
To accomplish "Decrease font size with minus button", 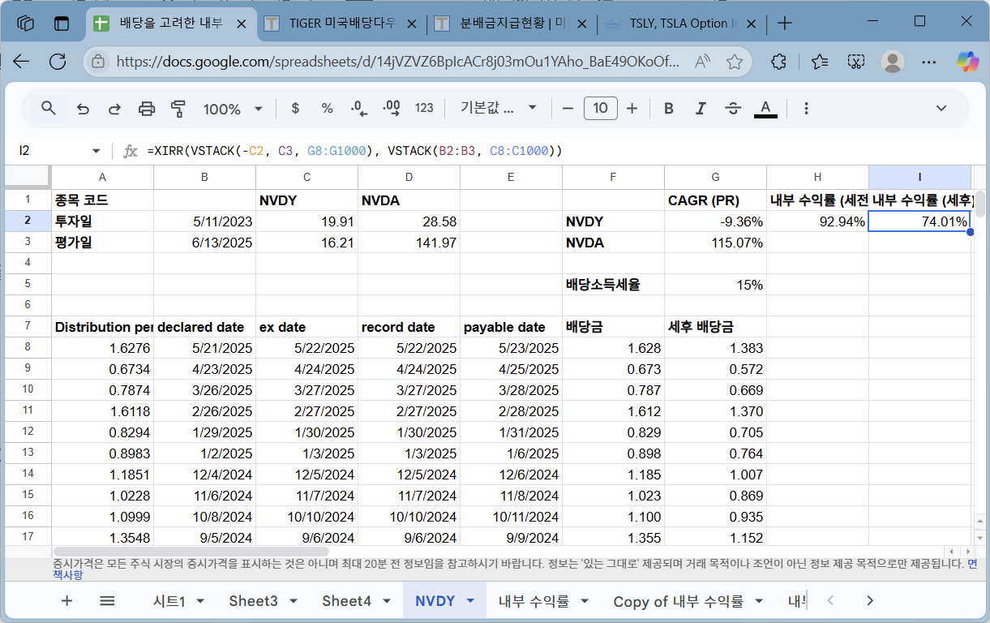I will click(568, 108).
